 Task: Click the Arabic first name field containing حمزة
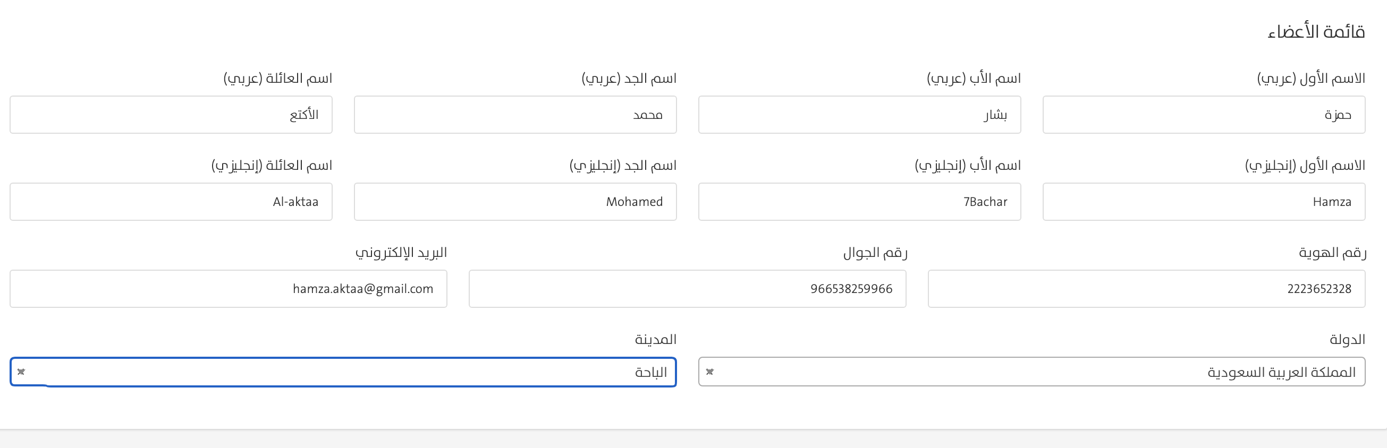[1203, 115]
